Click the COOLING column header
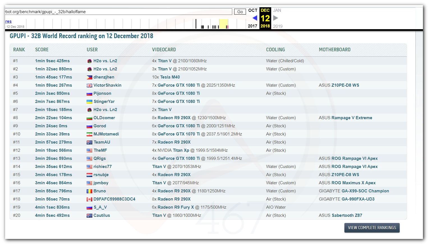The width and height of the screenshot is (428, 244). pyautogui.click(x=275, y=50)
